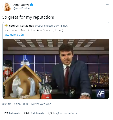Viewport: 113px width, 120px height.
Task: View the 137 Retweets list
Action: (12, 113)
